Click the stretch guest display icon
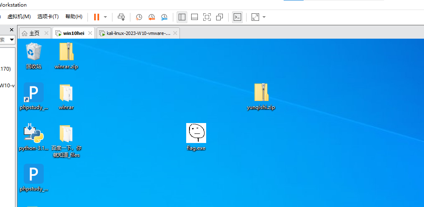This screenshot has height=207, width=424. click(x=255, y=17)
